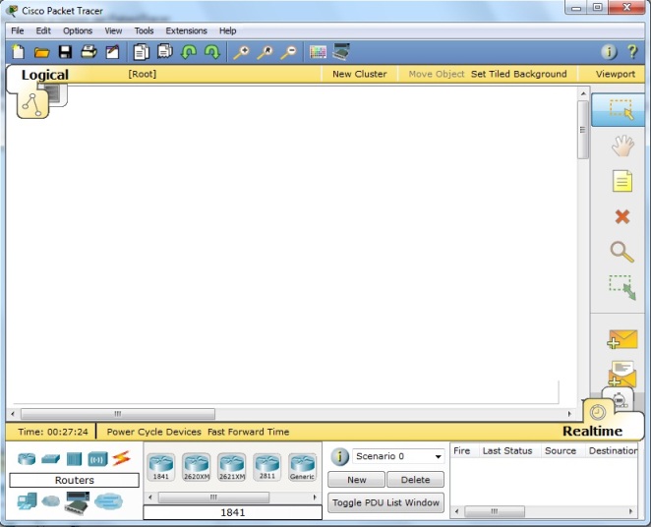Click the Add Simple PDU envelope

pos(621,339)
